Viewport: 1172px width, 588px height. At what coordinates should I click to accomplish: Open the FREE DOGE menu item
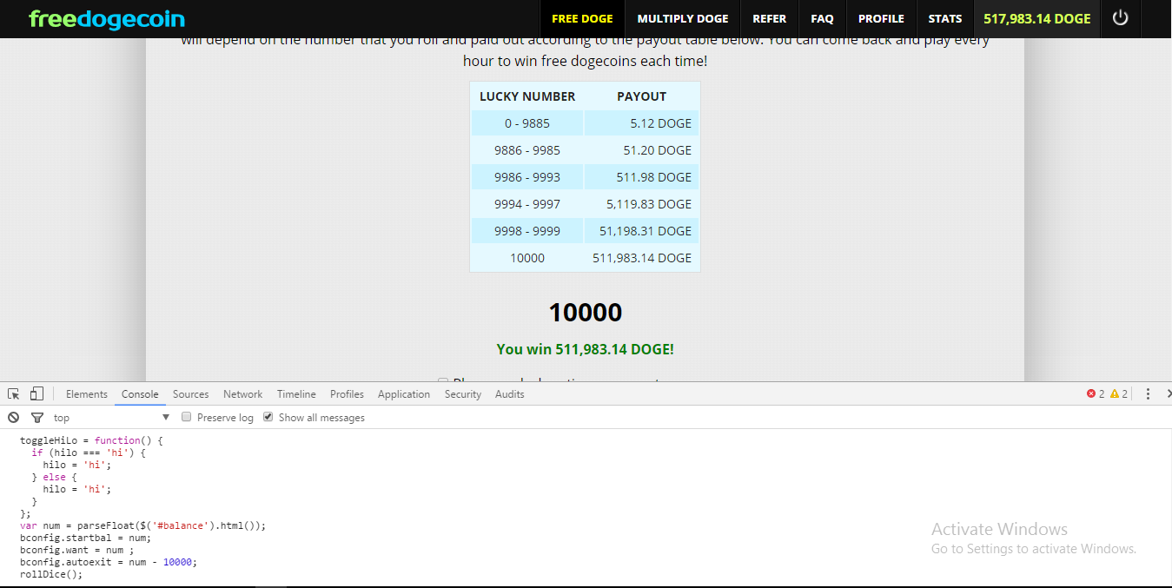pos(582,18)
